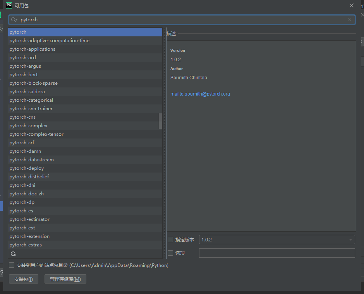
Task: Choose the pytorch-dni row
Action: (85, 185)
